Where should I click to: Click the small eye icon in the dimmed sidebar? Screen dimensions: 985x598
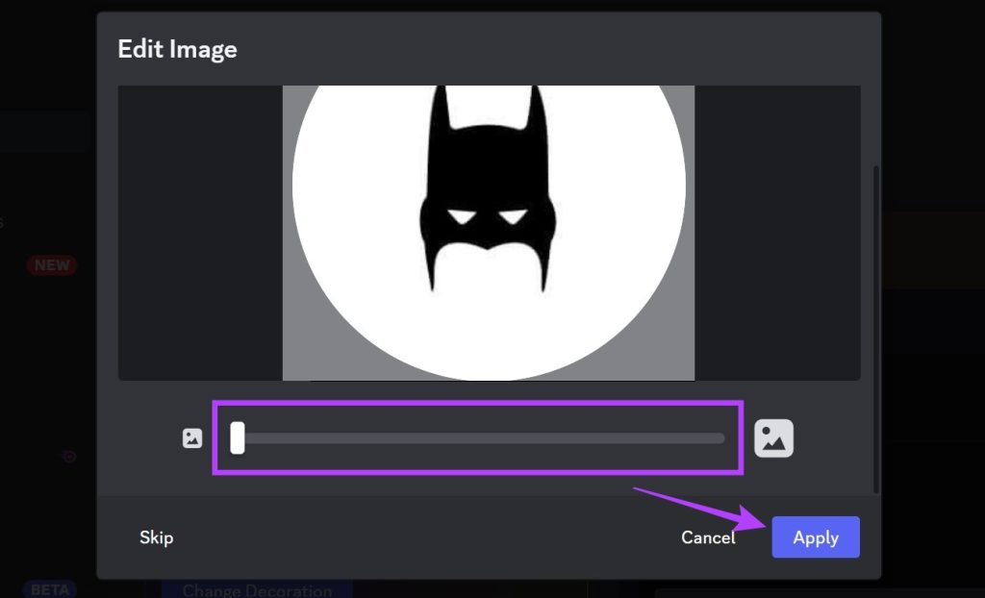point(67,457)
